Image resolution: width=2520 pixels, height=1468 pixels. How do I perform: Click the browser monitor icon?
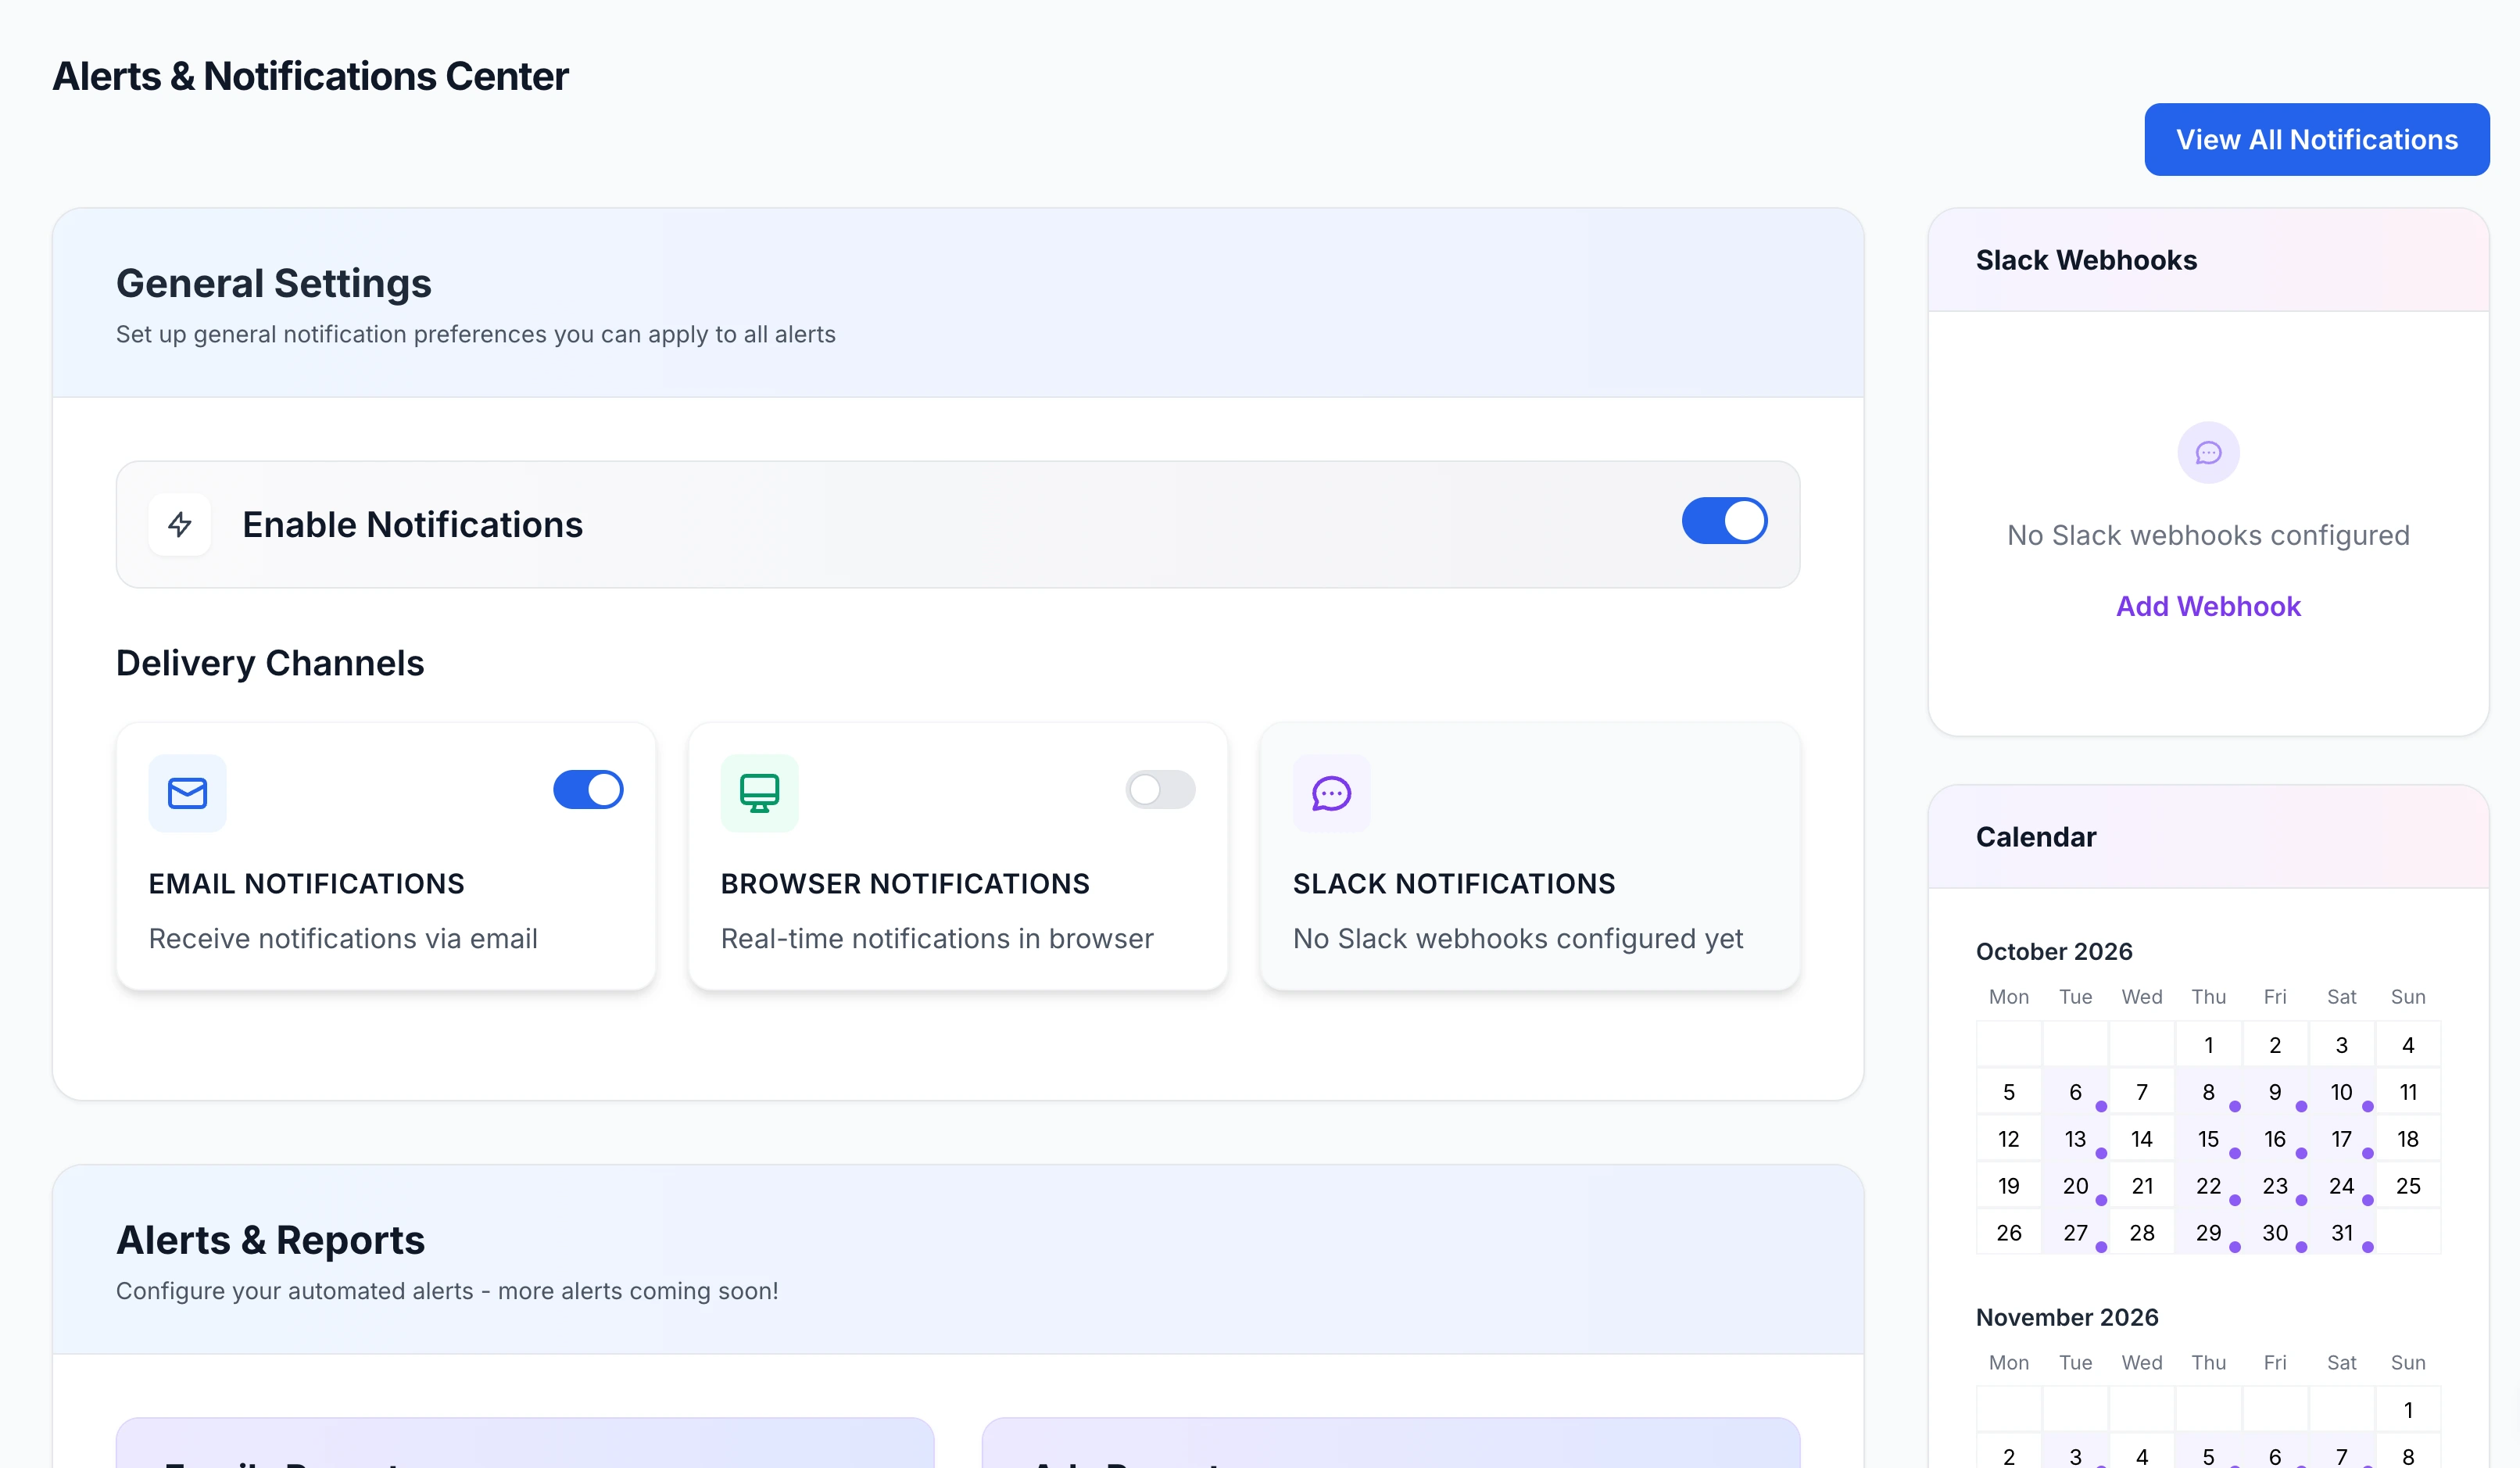(759, 793)
